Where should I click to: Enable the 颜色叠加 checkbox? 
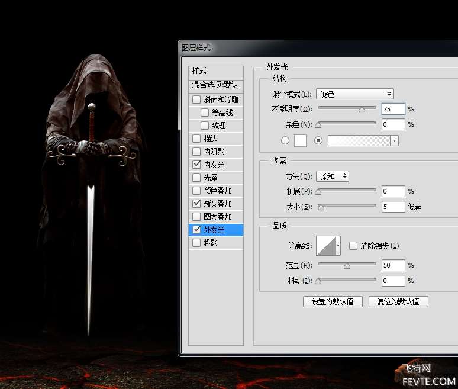[x=196, y=191]
